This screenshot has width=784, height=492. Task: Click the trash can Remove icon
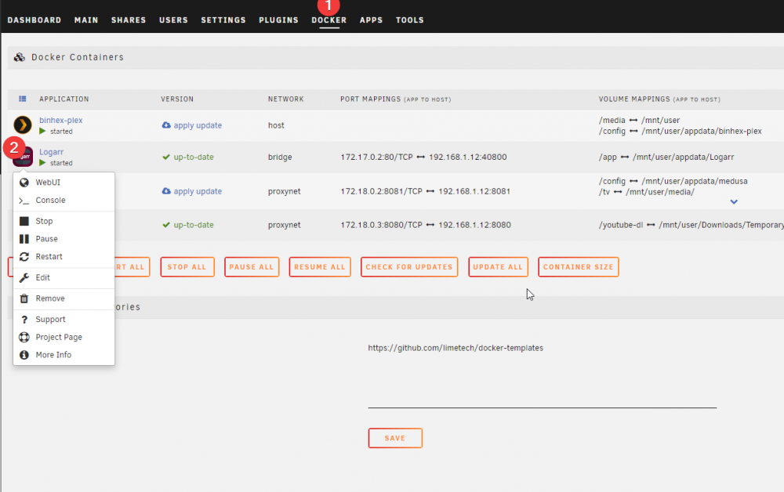(24, 298)
